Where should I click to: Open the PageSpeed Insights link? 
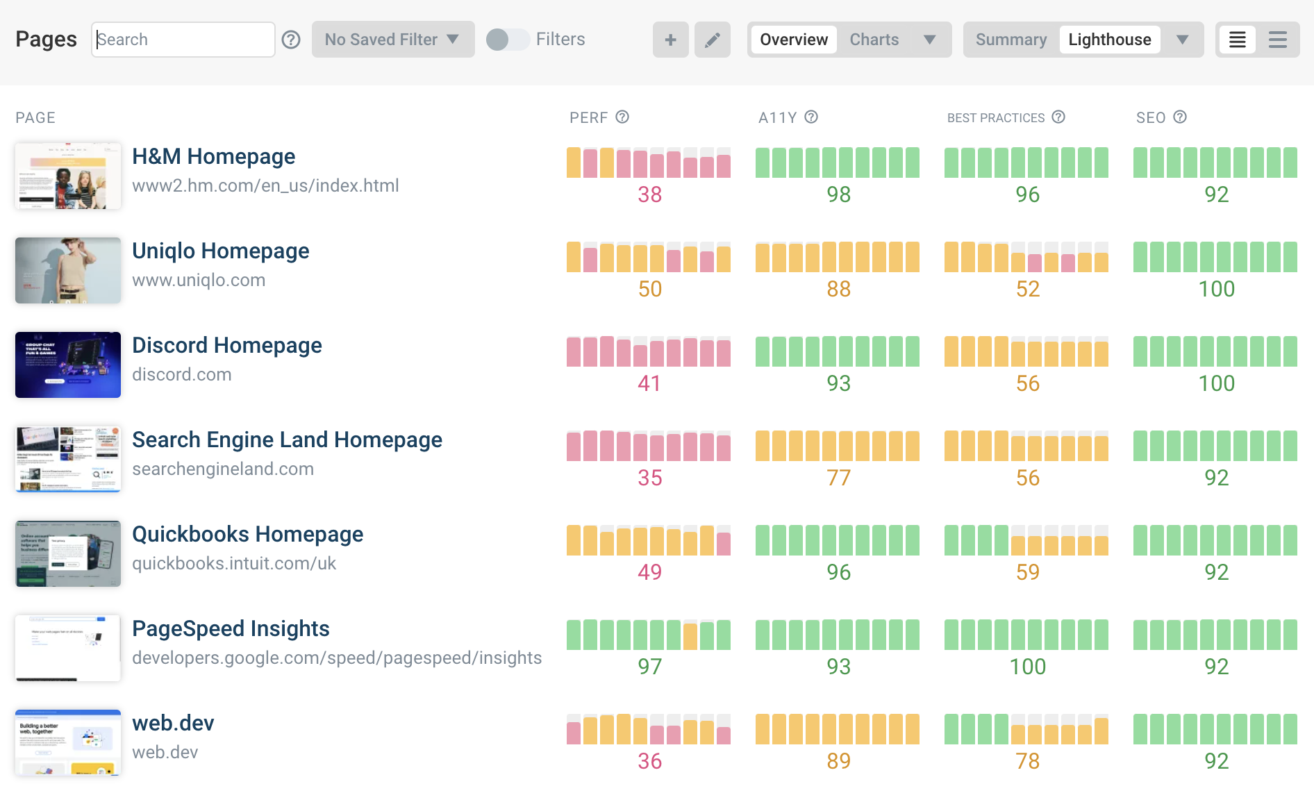point(231,629)
